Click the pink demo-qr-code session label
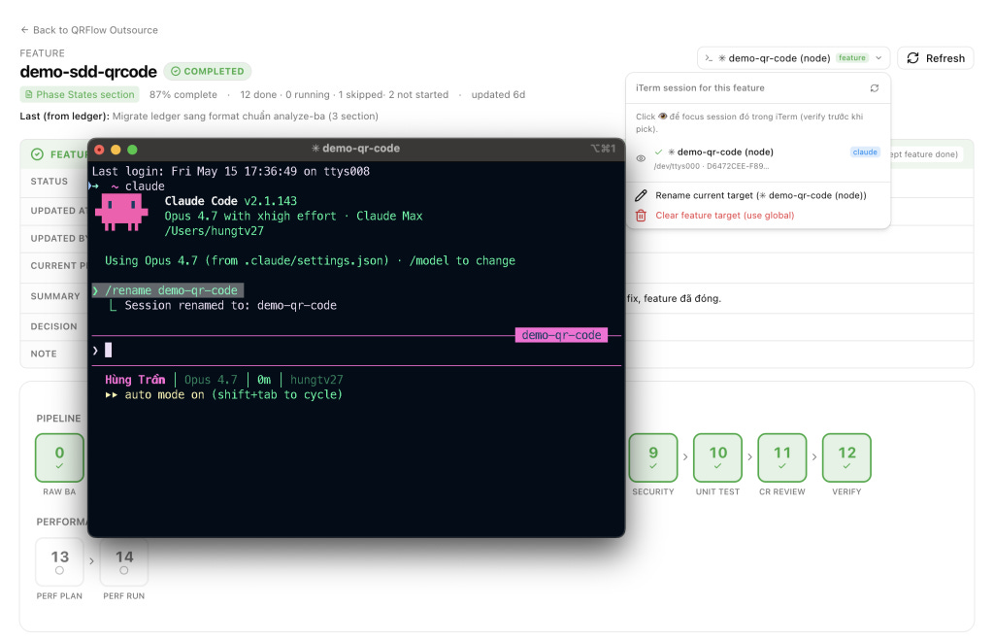The width and height of the screenshot is (994, 641). tap(561, 335)
